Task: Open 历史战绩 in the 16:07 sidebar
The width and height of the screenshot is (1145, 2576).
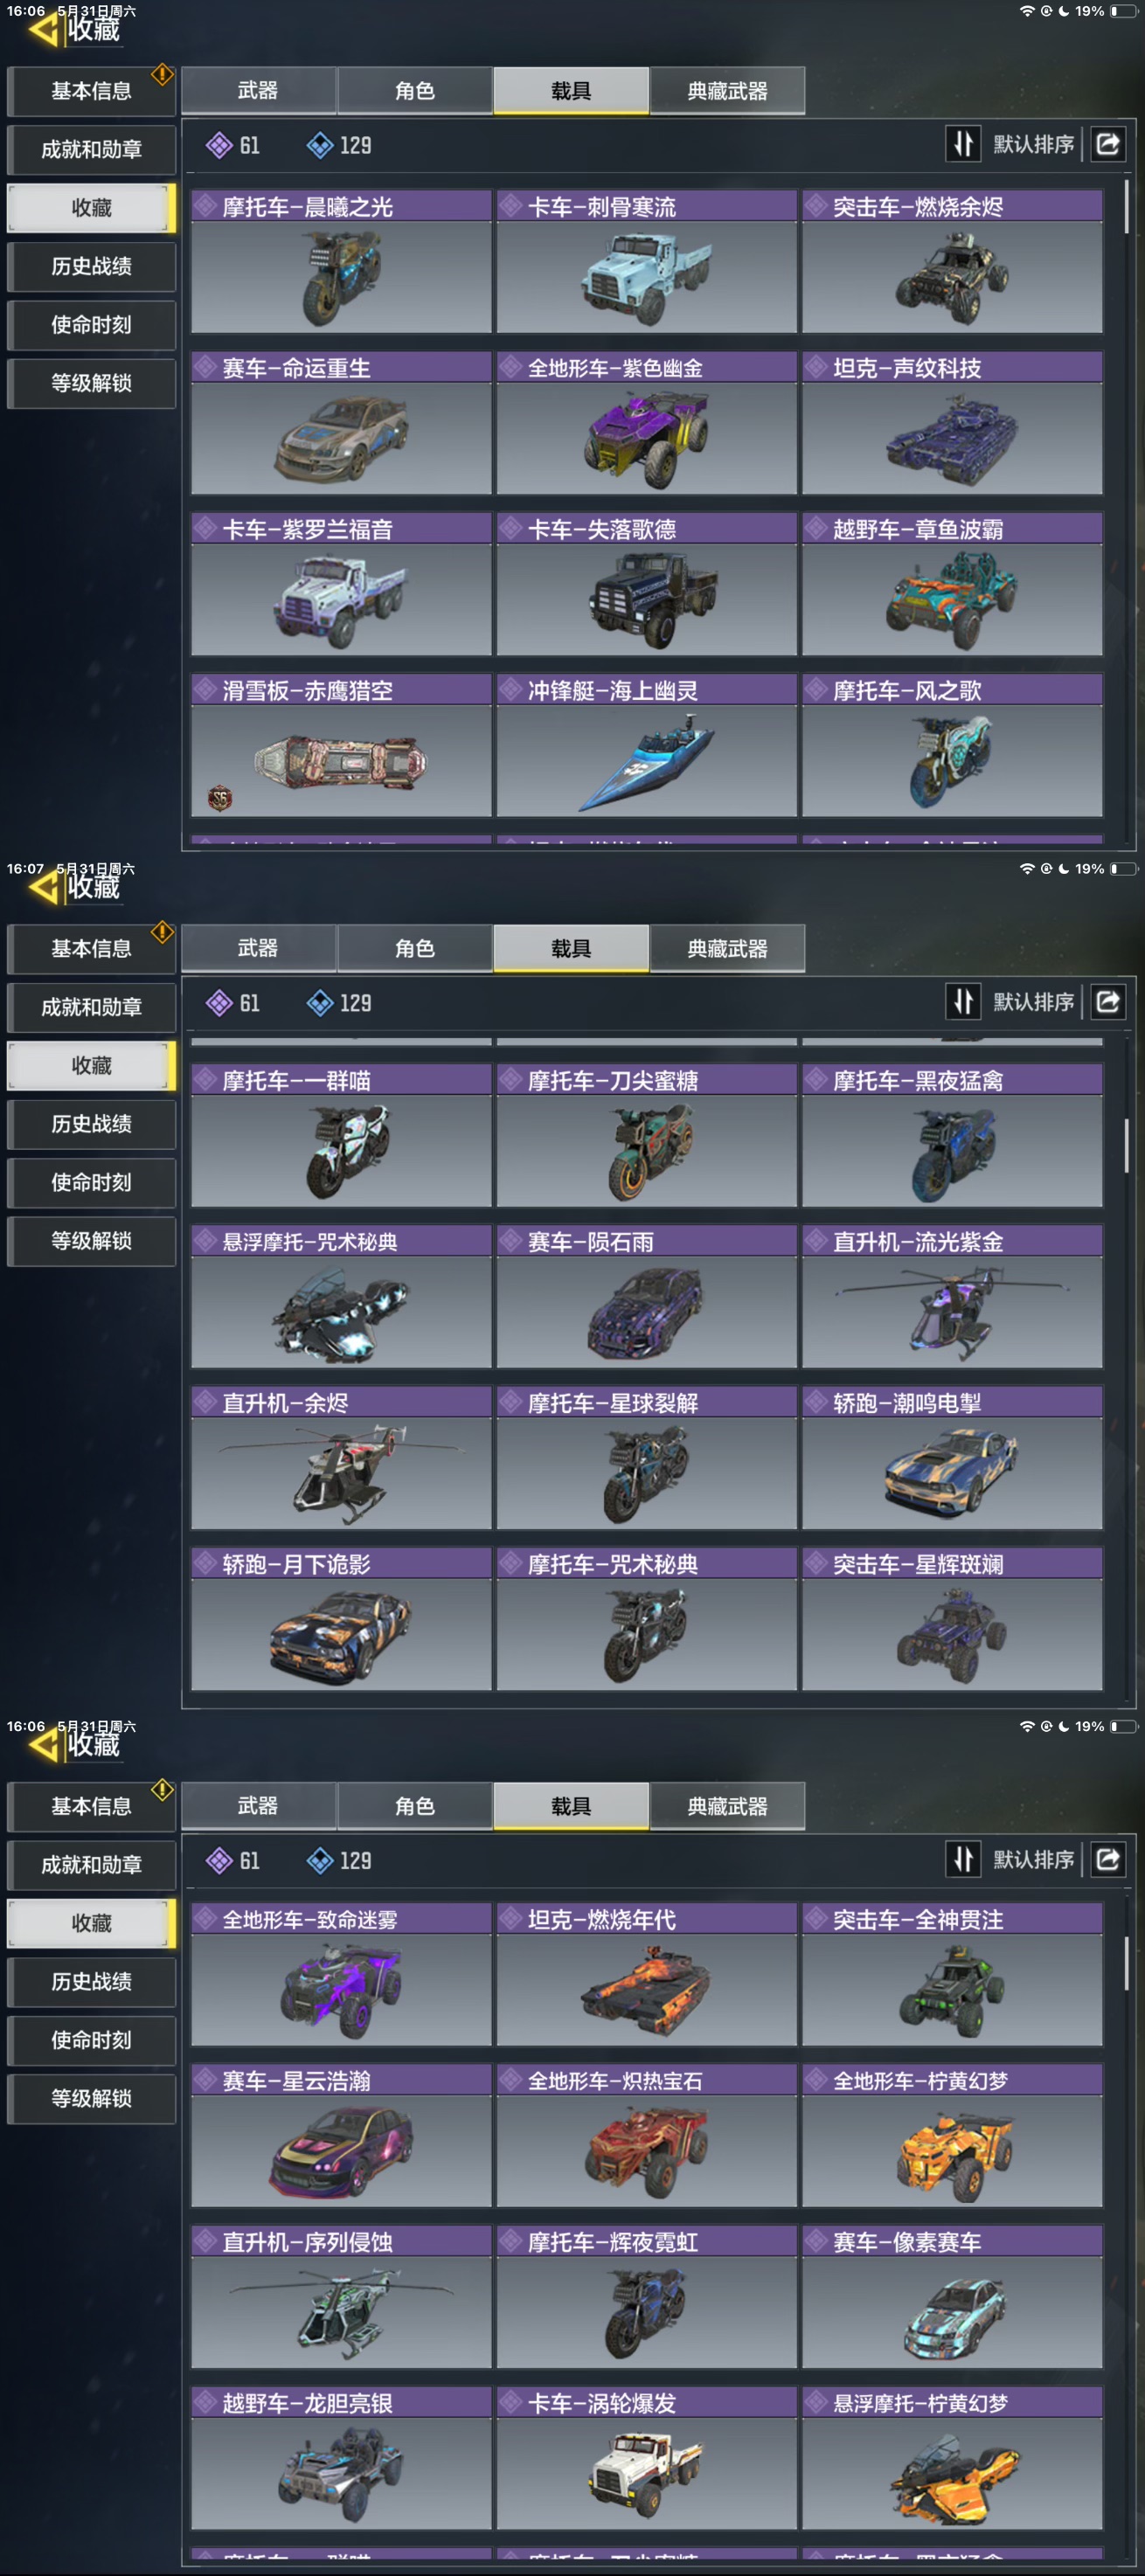Action: [x=91, y=1124]
